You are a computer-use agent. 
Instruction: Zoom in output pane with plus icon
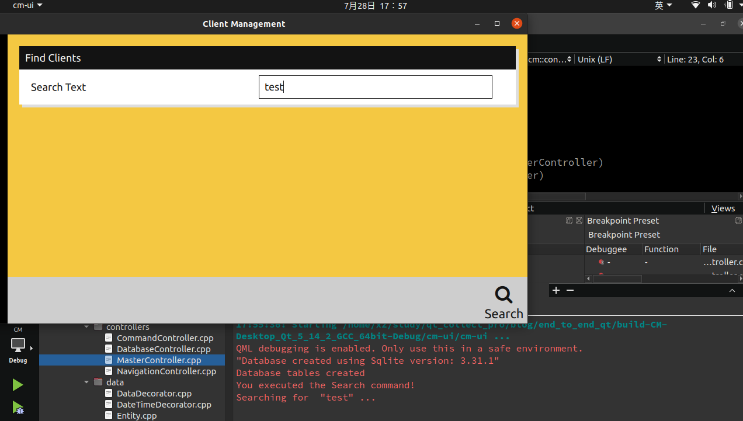556,290
